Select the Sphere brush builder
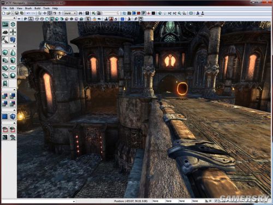Screen dimensions: 273x205 13,75
